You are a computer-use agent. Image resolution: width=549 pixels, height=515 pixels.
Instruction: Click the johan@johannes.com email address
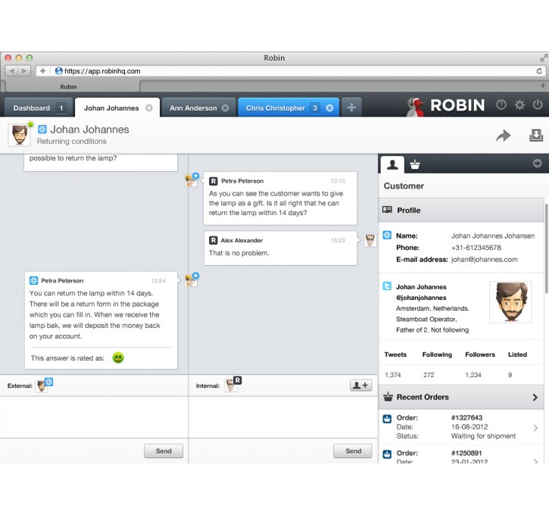click(x=484, y=260)
